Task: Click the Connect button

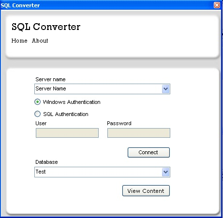Action: click(149, 152)
